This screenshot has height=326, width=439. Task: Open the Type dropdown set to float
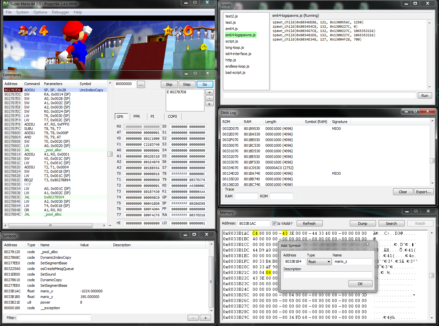pos(319,261)
